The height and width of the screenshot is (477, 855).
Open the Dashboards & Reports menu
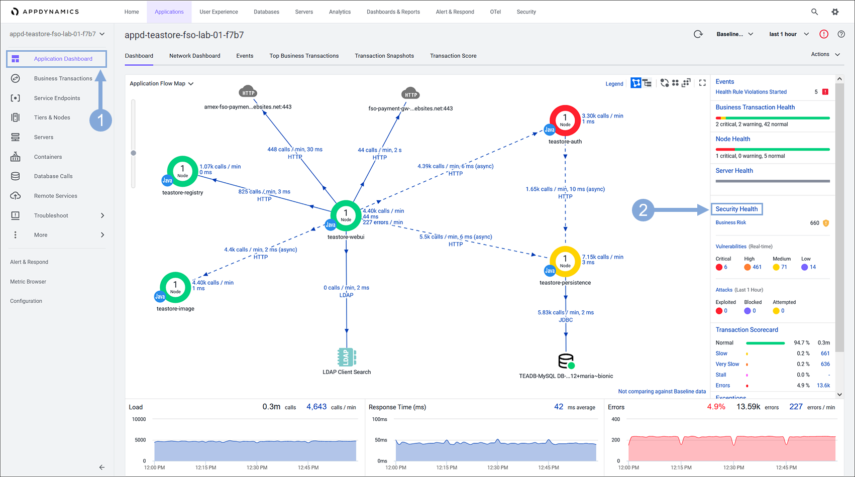[393, 12]
